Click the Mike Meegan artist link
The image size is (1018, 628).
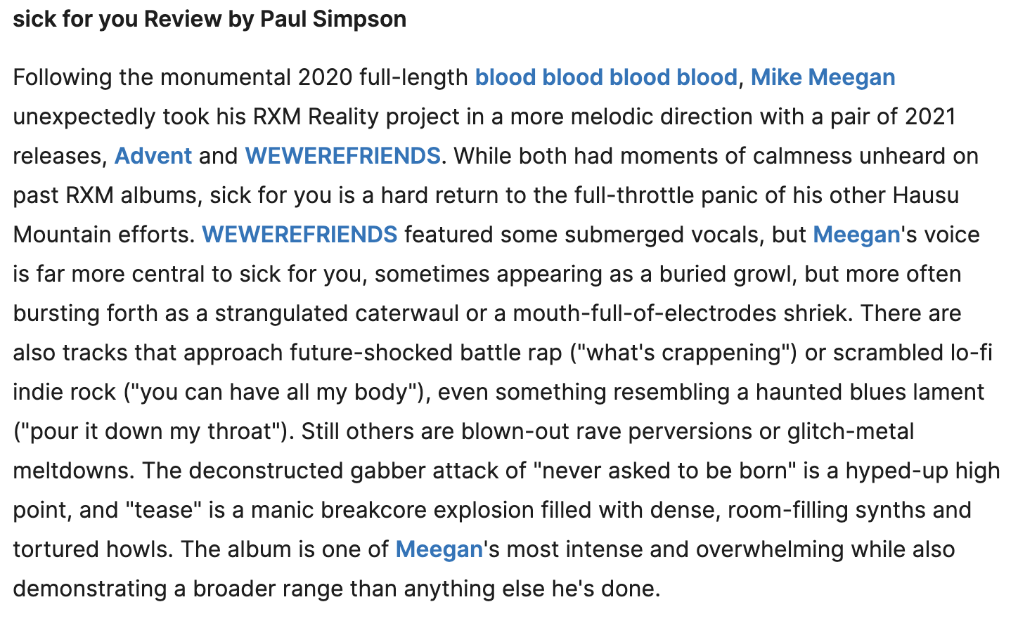(823, 77)
